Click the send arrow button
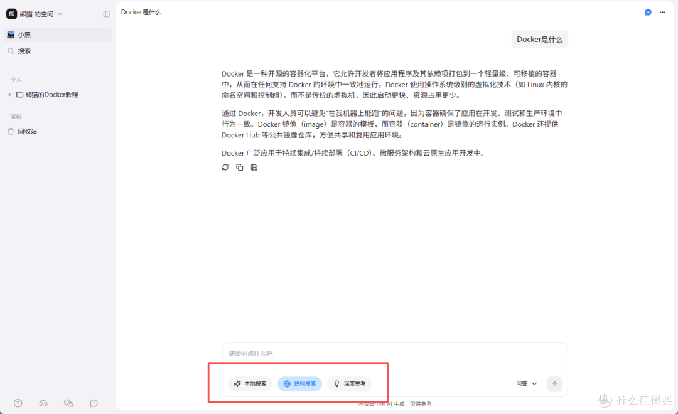 pos(554,383)
